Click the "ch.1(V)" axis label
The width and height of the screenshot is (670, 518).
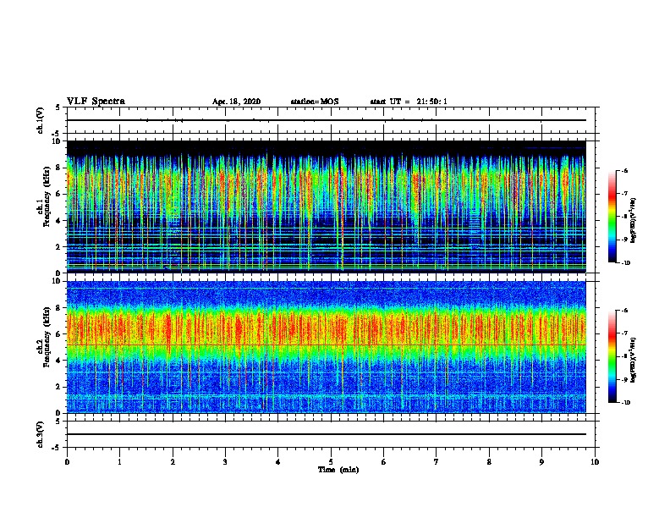(41, 120)
